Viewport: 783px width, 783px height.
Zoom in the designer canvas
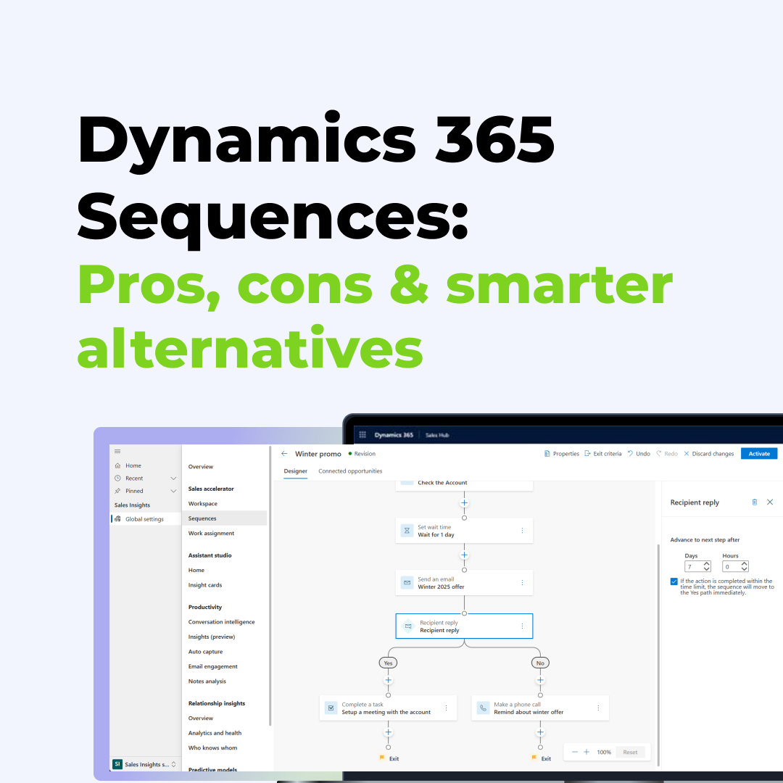(x=587, y=752)
